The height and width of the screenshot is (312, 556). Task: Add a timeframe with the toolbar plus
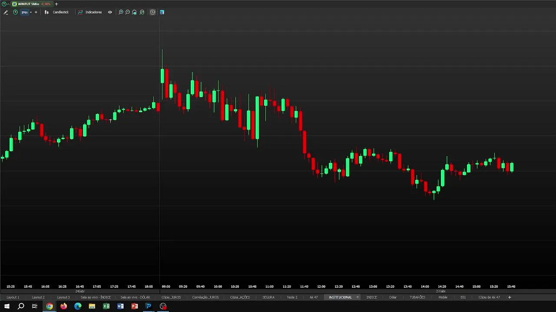(x=36, y=12)
